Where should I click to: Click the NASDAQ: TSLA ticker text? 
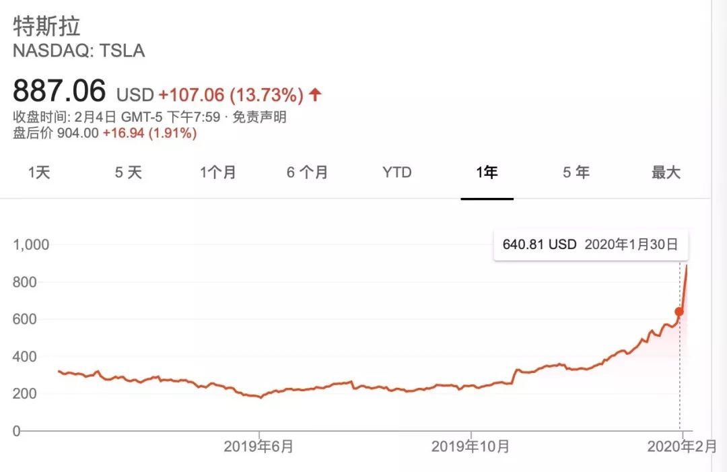[x=79, y=50]
